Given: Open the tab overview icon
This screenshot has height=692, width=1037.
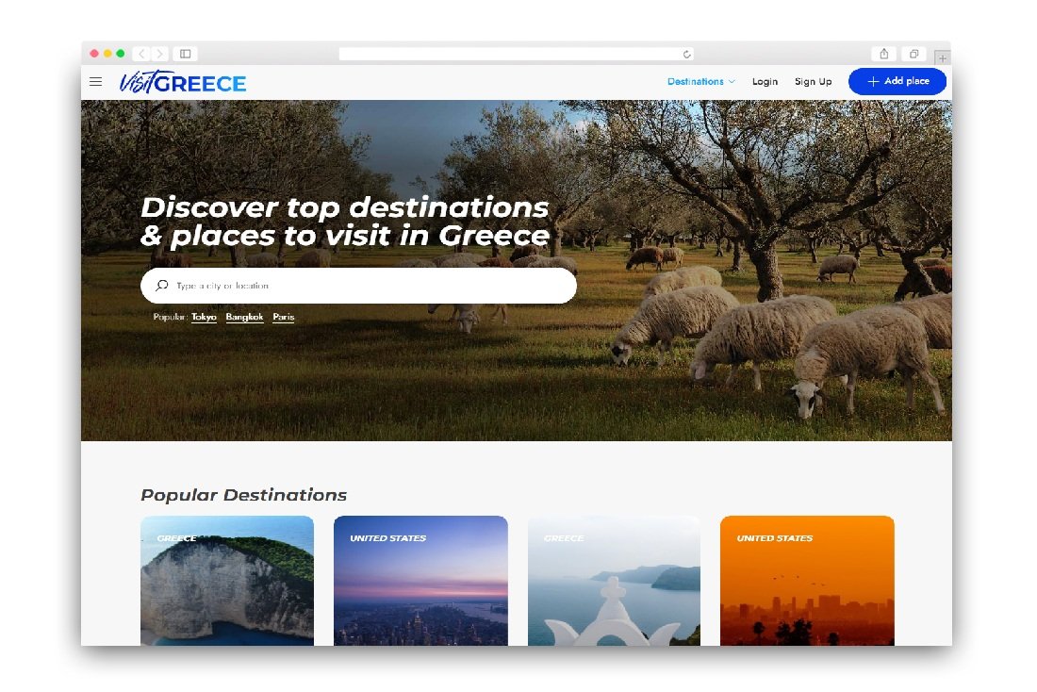Looking at the screenshot, I should coord(914,54).
